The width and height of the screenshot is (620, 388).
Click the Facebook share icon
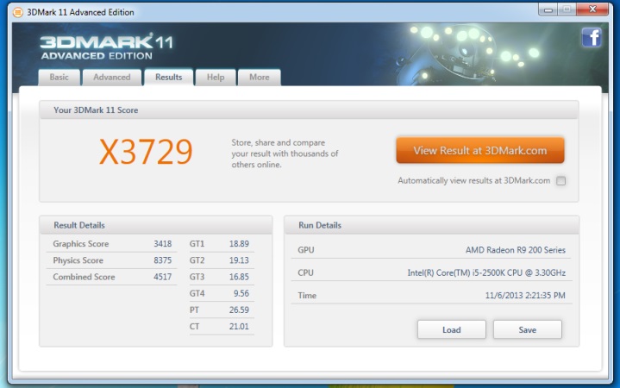point(592,38)
